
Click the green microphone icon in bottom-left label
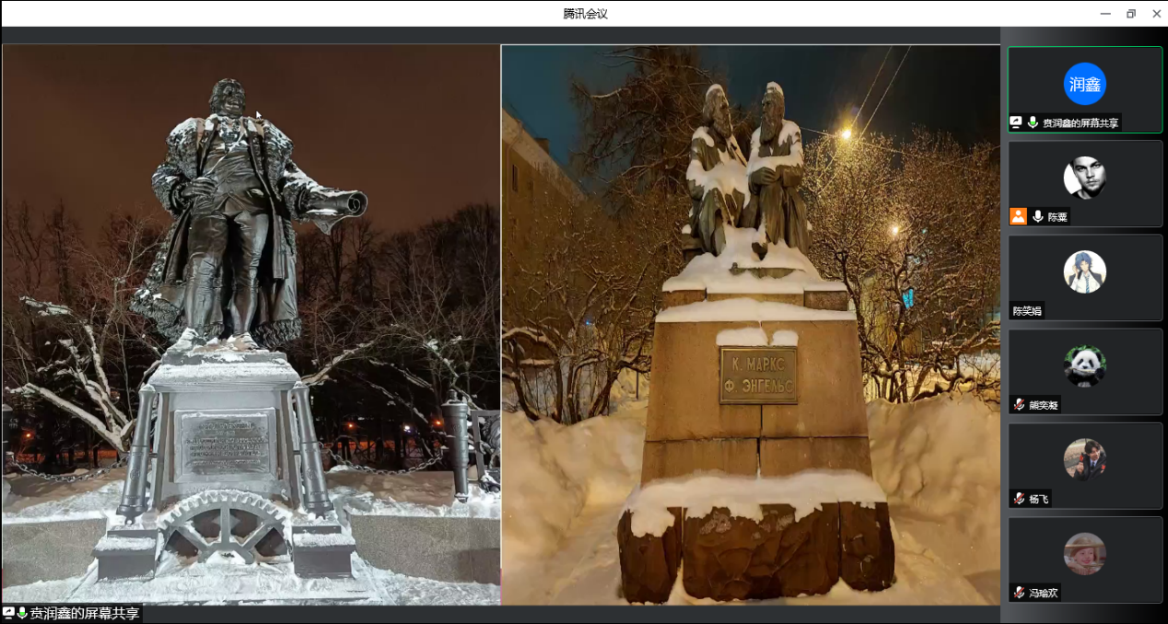tap(22, 613)
